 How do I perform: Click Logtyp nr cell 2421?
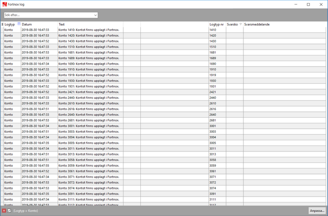click(217, 92)
